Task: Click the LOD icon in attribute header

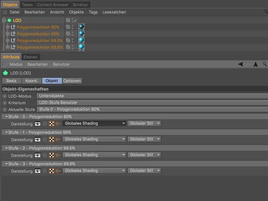Action: click(5, 73)
